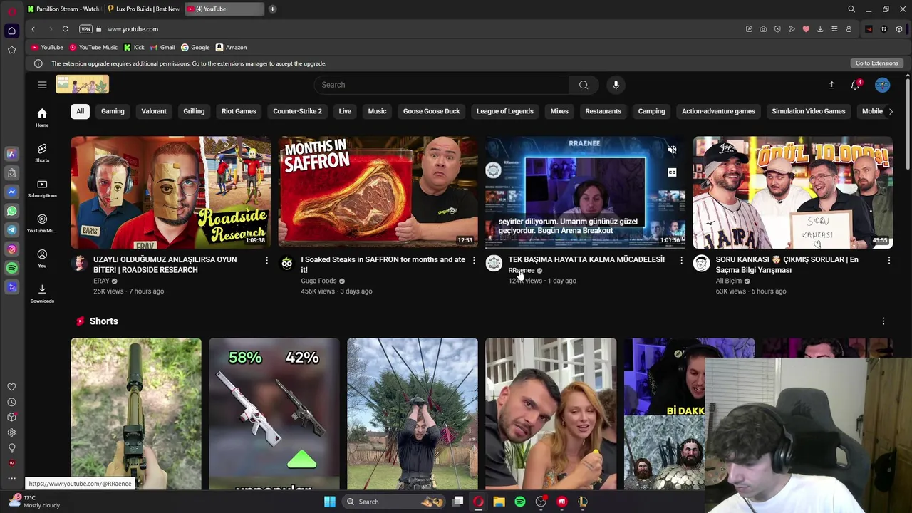Click the YouTube search magnifier button
The width and height of the screenshot is (912, 513).
coord(584,85)
